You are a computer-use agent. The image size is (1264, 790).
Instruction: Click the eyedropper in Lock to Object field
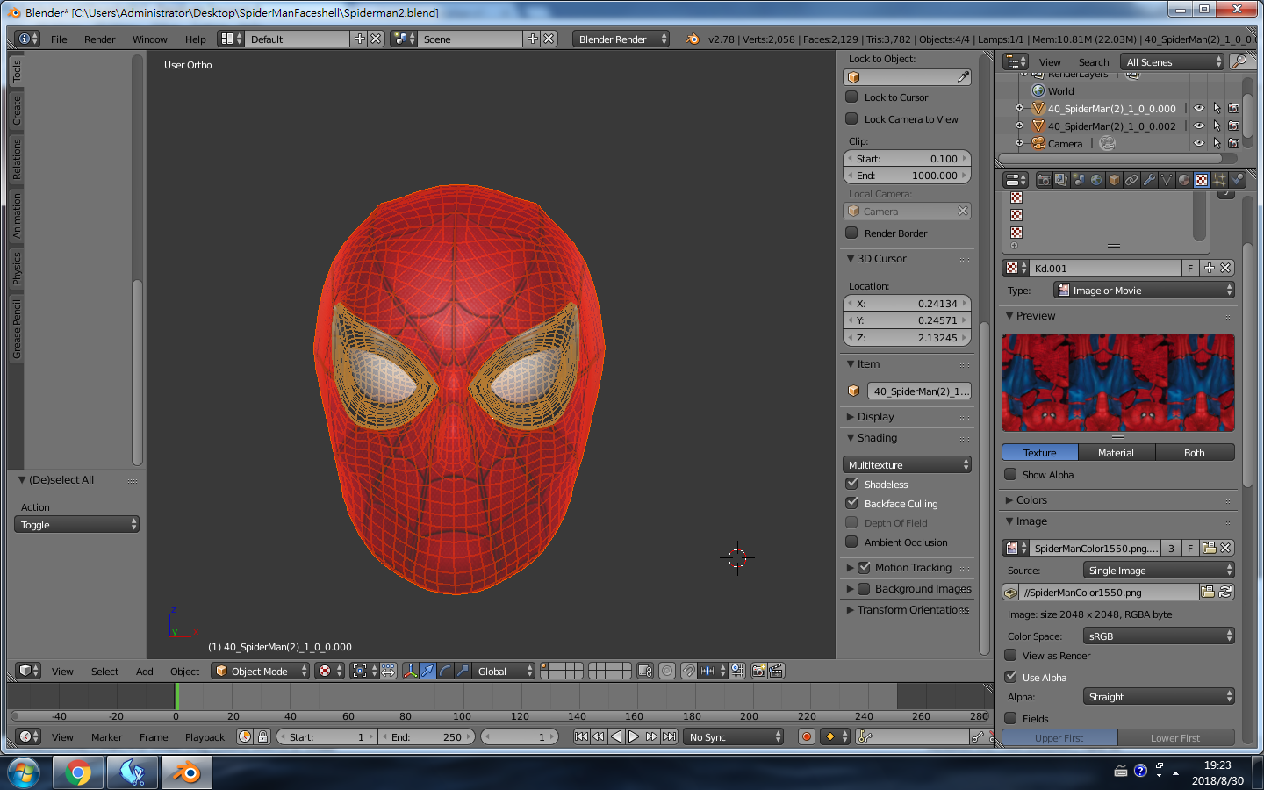coord(963,77)
